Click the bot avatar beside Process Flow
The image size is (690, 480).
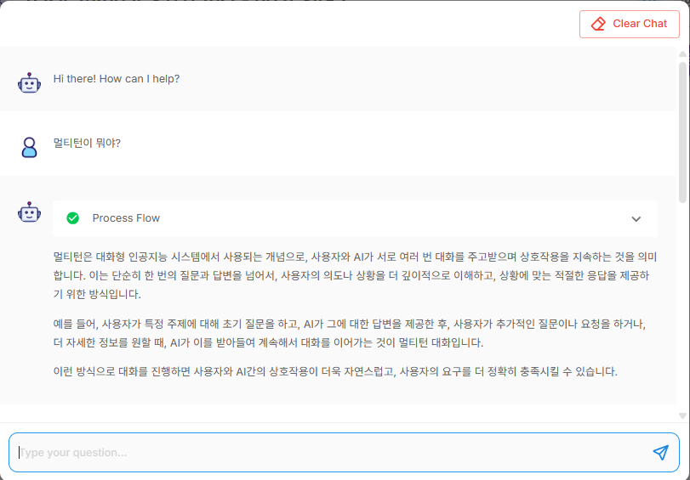click(x=30, y=212)
